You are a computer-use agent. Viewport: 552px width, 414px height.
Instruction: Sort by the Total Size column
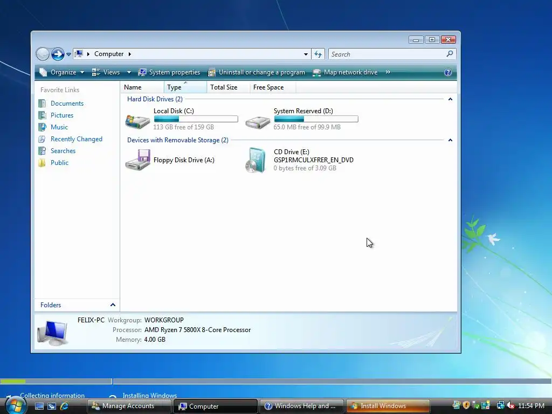tap(228, 87)
